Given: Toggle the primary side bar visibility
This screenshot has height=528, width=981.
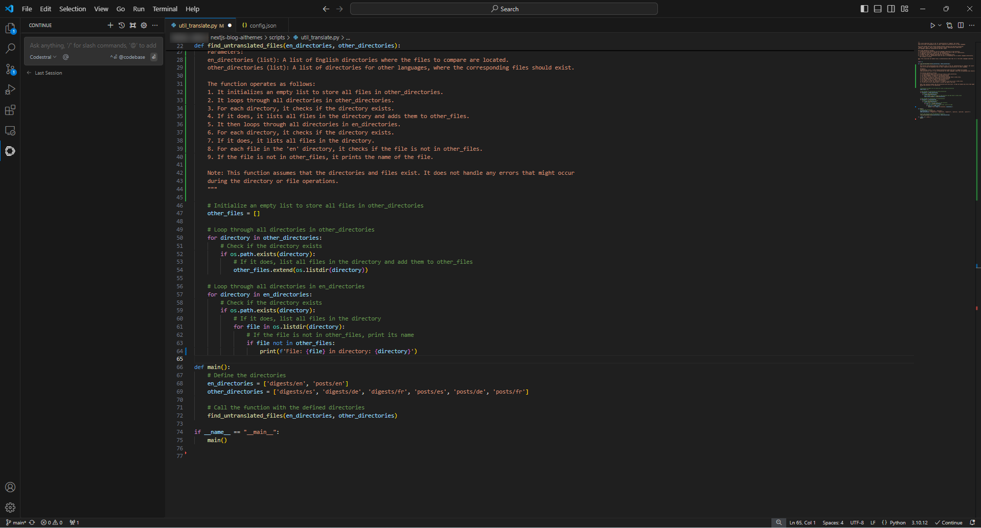Looking at the screenshot, I should (x=864, y=9).
